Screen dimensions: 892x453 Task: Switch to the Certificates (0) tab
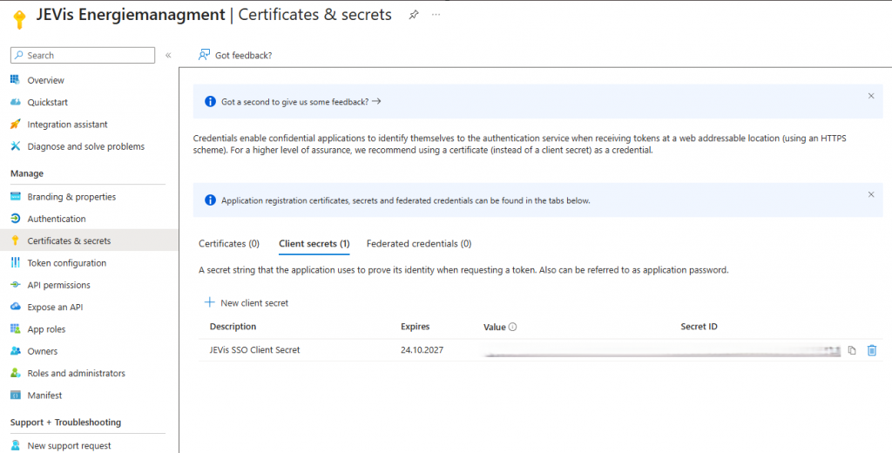tap(229, 244)
